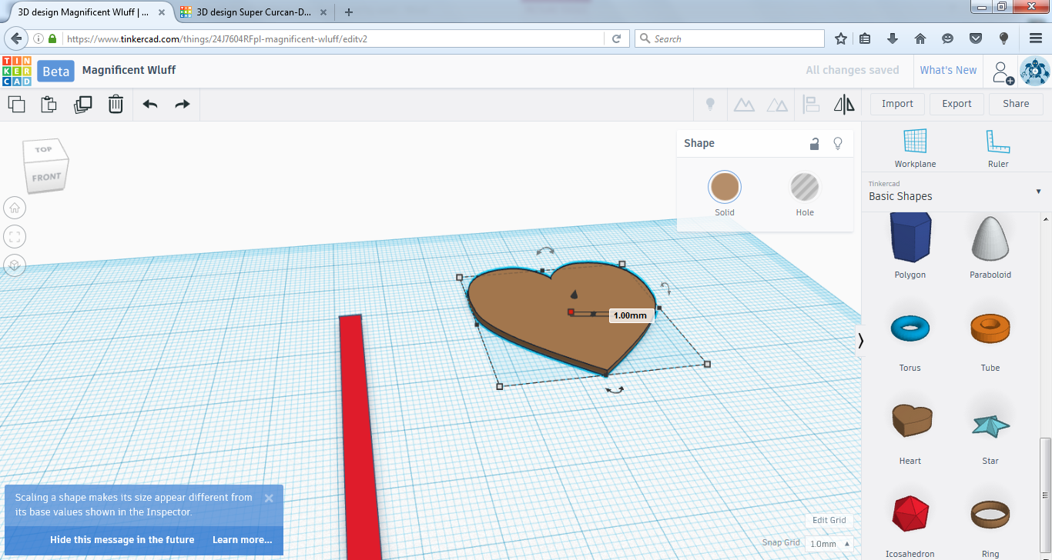Click the browser back button
This screenshot has height=560, width=1052.
tap(16, 38)
